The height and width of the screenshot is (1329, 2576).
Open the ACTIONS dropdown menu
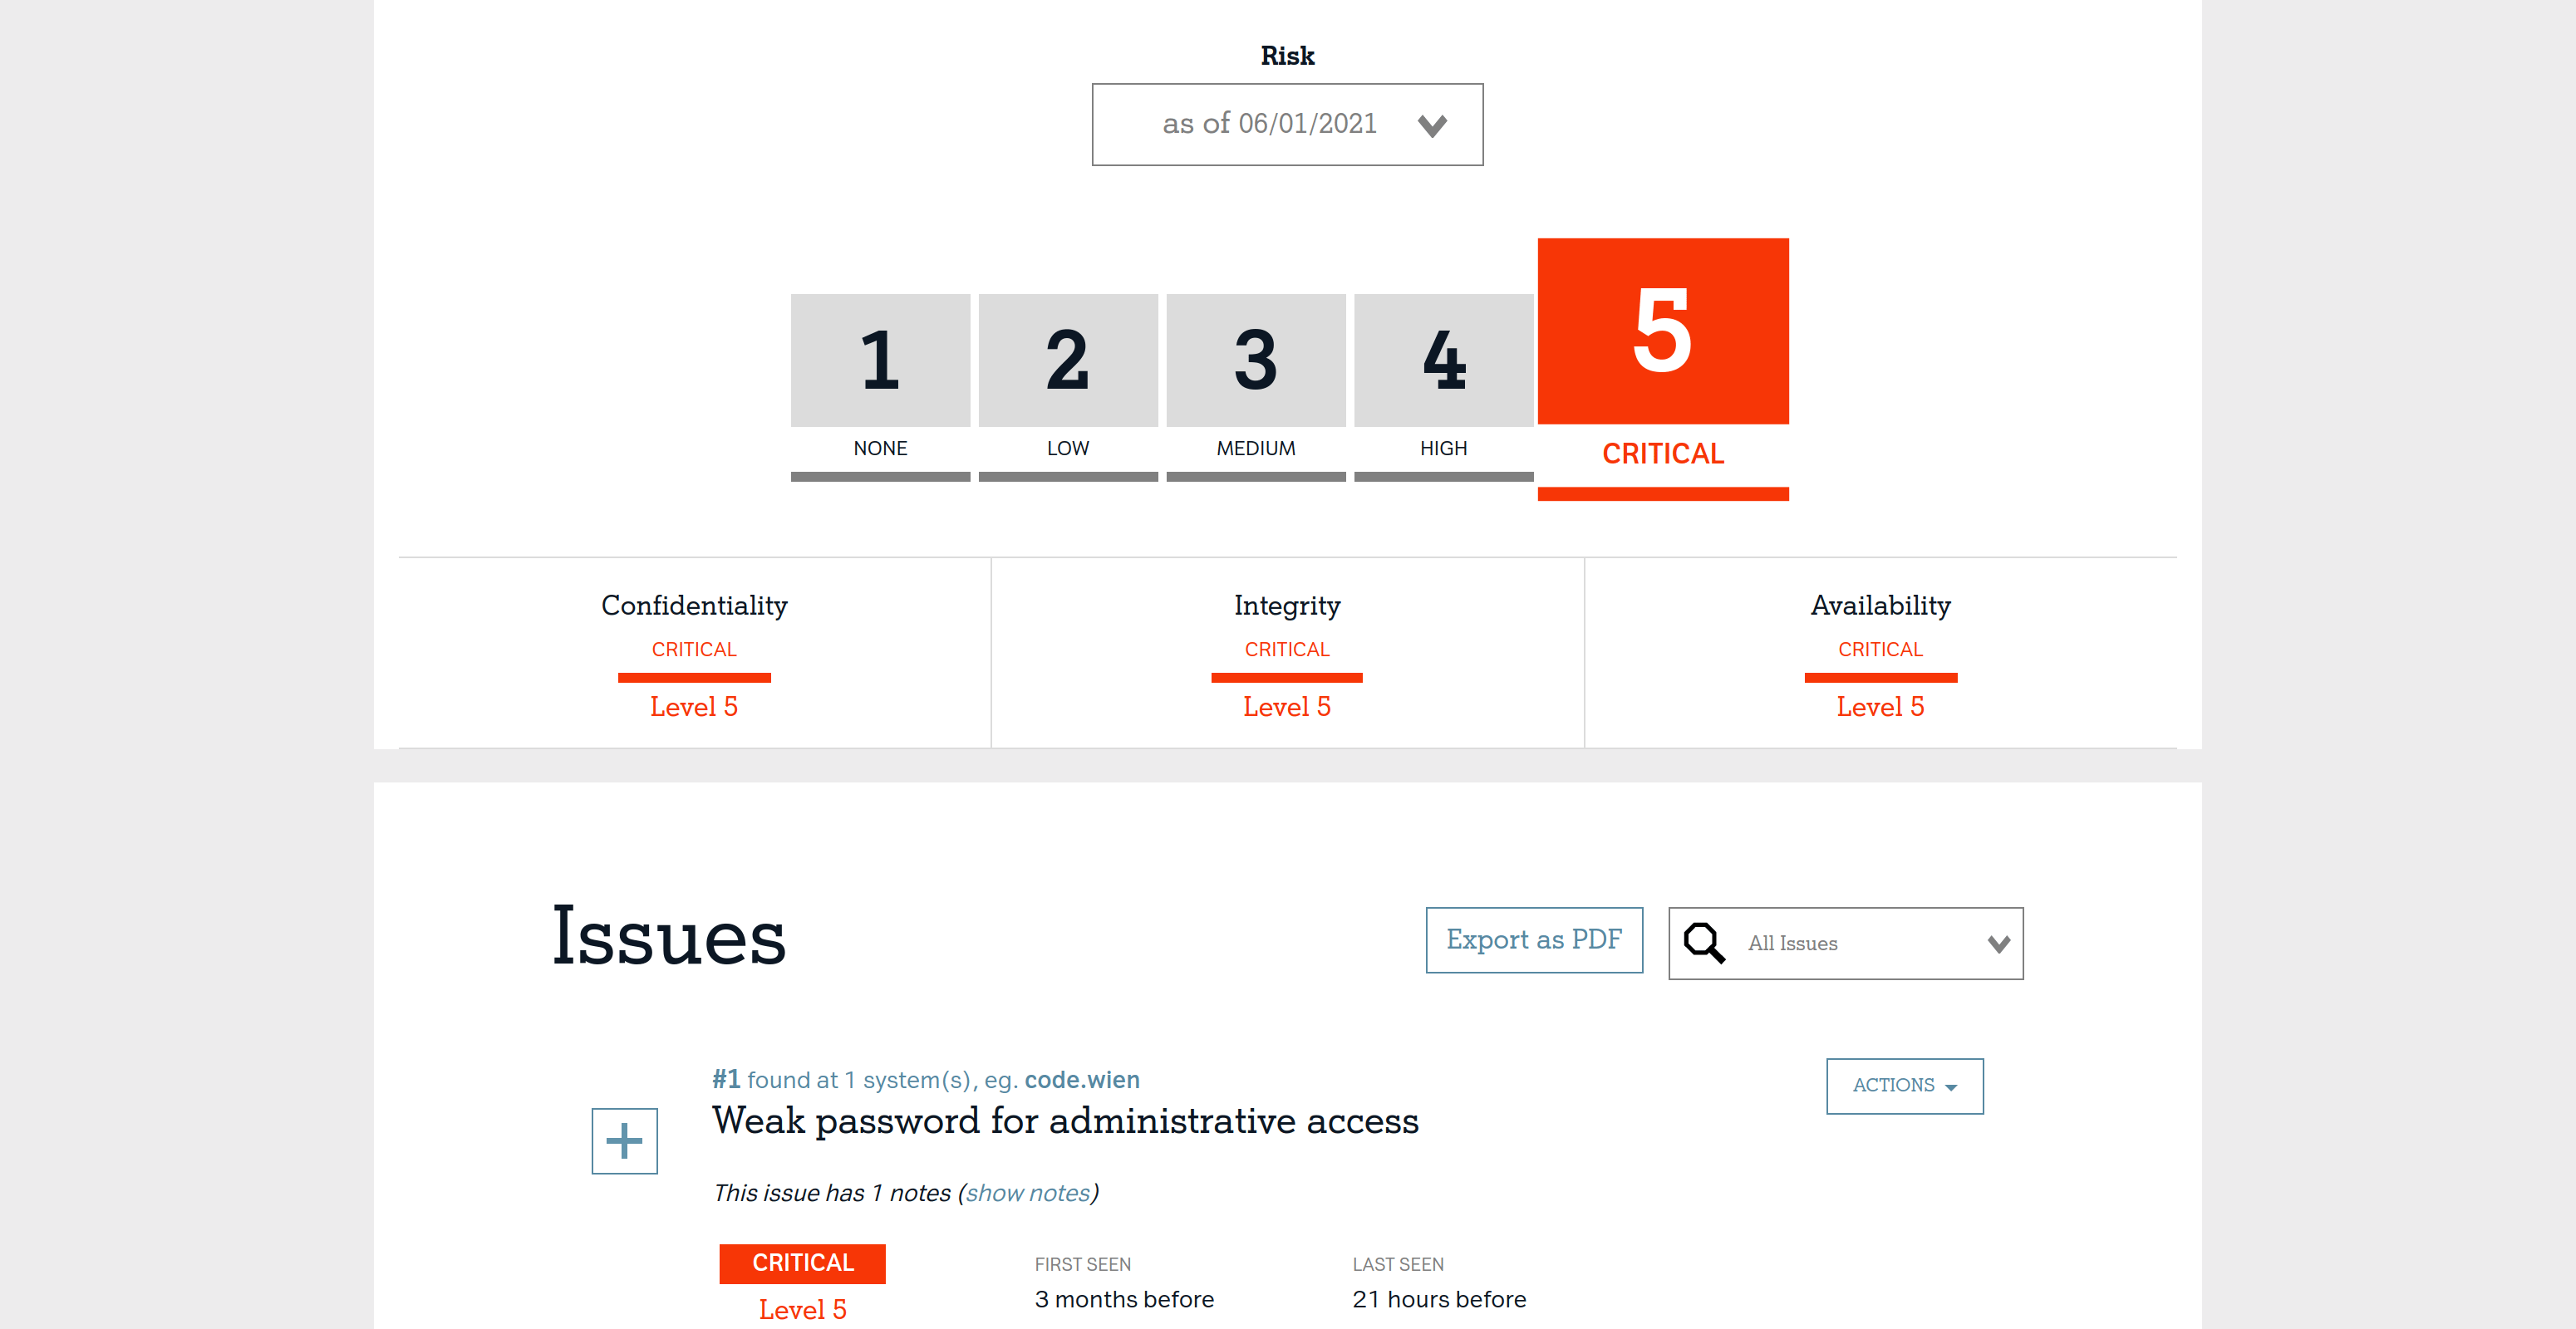click(1904, 1085)
